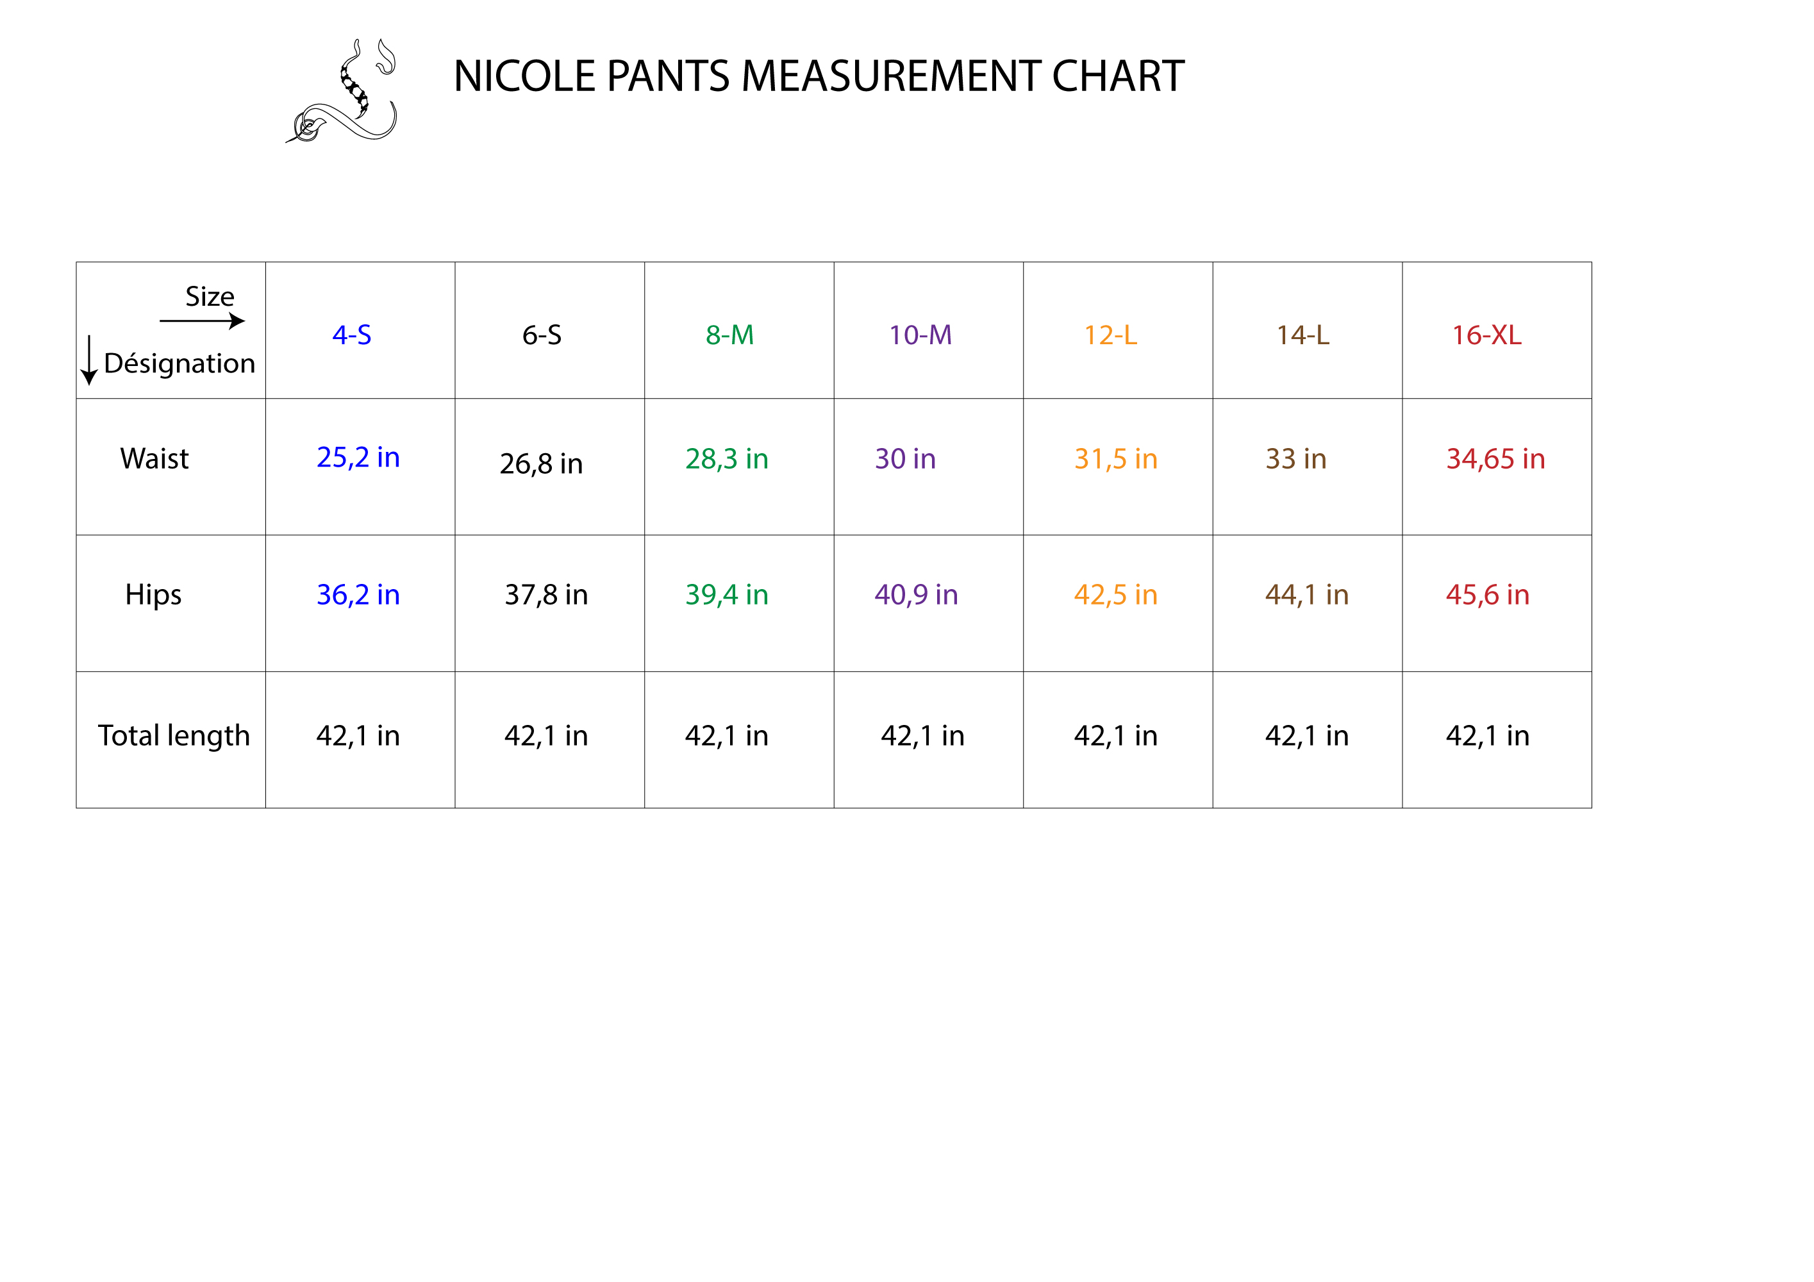Click the 44,1 in hips value
1814x1282 pixels.
[1307, 595]
